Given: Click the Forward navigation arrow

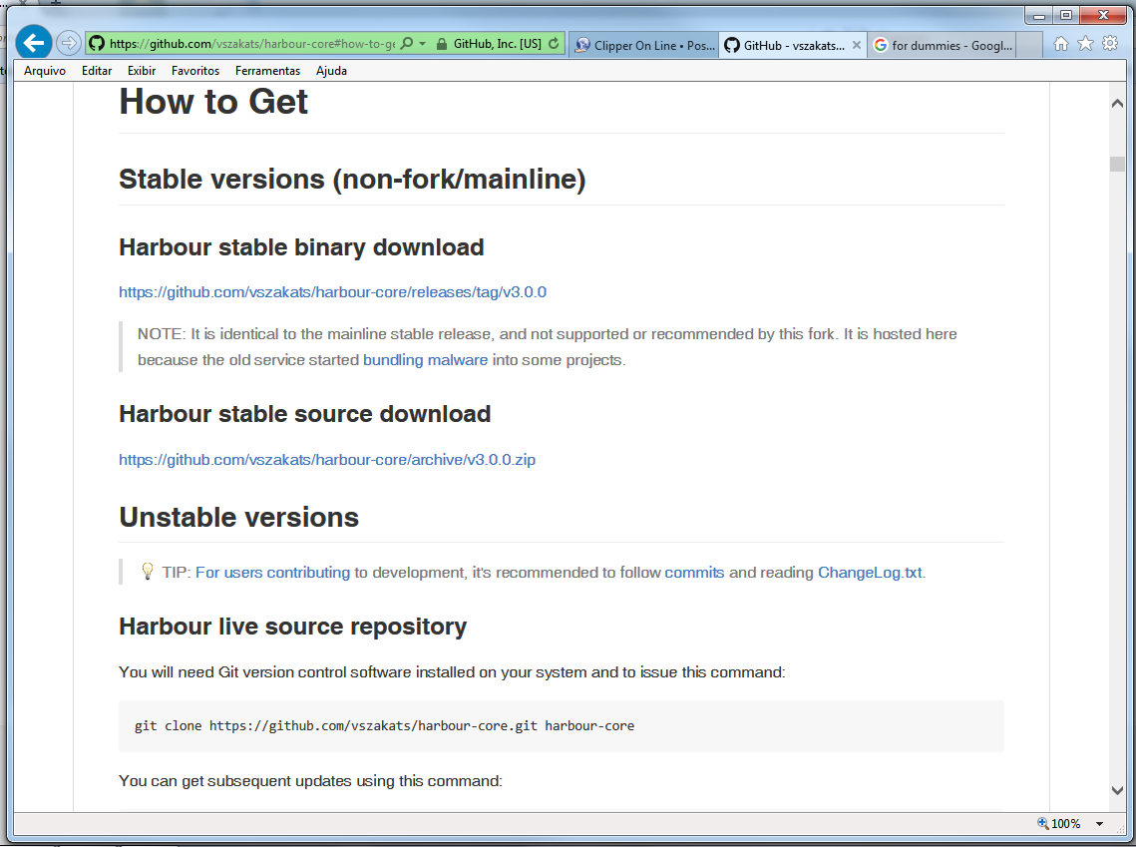Looking at the screenshot, I should [x=68, y=43].
